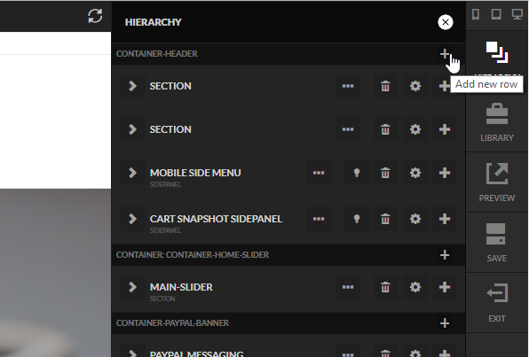Switch to mobile device view
529x357 pixels.
[476, 14]
